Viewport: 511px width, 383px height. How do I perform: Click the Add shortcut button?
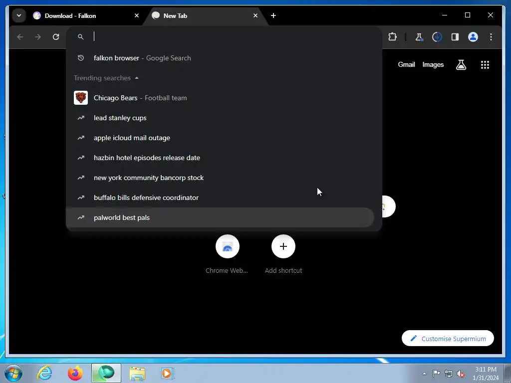(x=283, y=254)
